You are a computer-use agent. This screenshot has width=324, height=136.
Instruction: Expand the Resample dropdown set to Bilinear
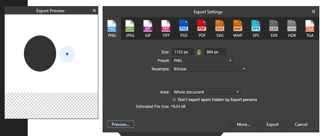click(x=209, y=69)
